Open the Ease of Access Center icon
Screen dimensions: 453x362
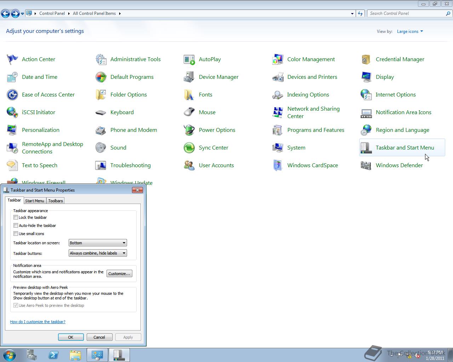click(x=12, y=95)
